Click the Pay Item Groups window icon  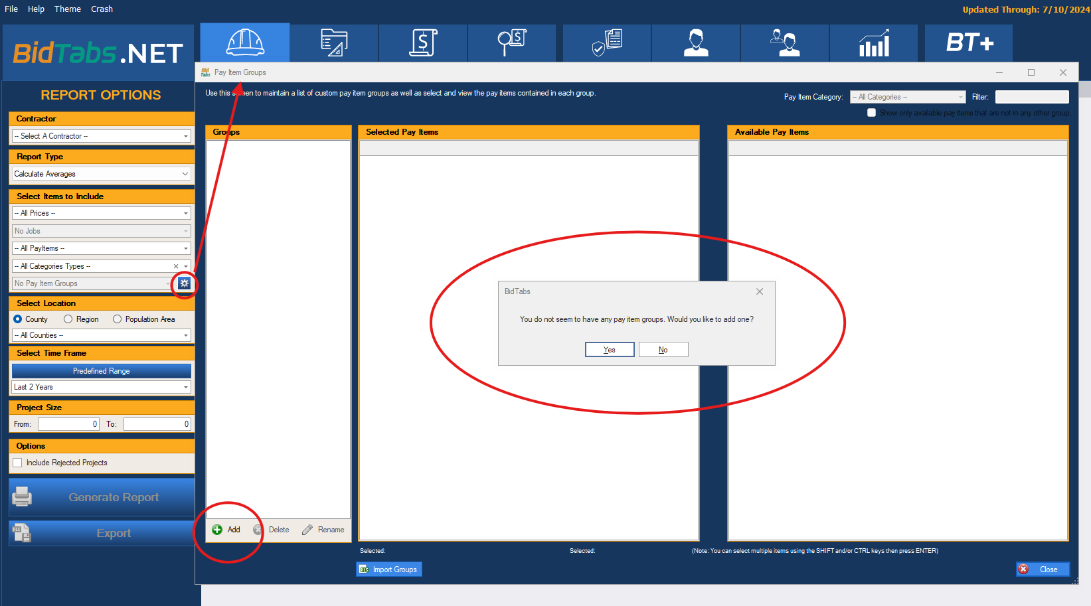click(206, 72)
